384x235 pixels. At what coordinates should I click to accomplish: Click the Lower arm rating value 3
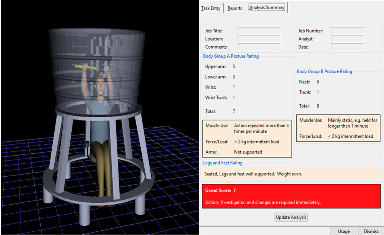coord(234,77)
